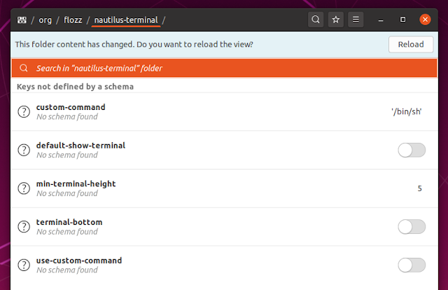The image size is (448, 290).
Task: Focus the search in nautilus-terminal field
Action: [x=224, y=68]
